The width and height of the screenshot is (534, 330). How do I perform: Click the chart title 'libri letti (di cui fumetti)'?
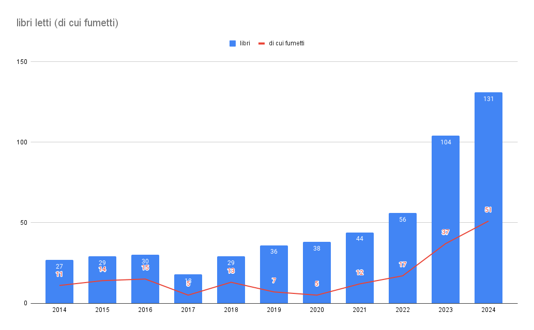click(x=68, y=23)
